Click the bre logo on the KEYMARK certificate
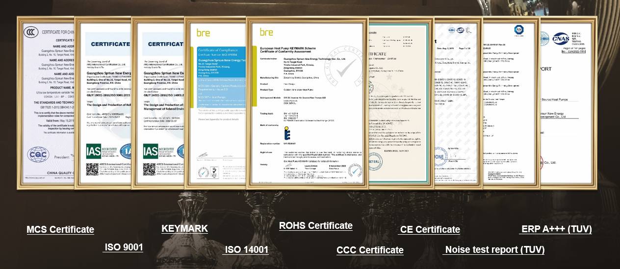The height and width of the screenshot is (269, 620). click(266, 32)
